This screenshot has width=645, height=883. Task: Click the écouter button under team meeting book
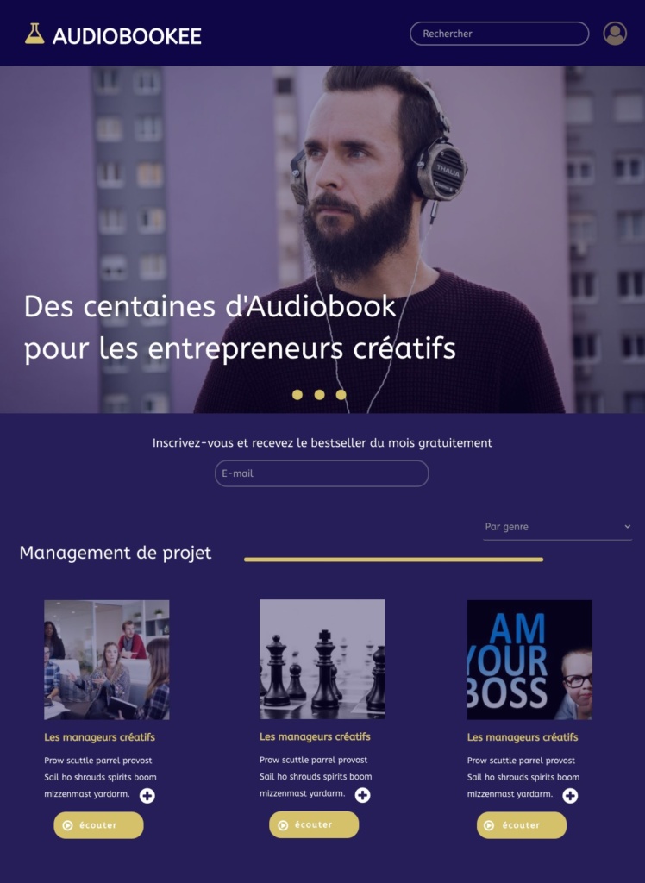coord(98,825)
